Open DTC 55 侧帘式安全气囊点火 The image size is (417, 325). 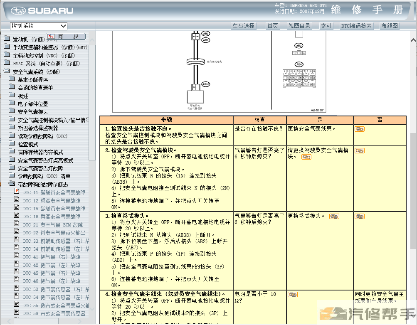click(x=56, y=305)
